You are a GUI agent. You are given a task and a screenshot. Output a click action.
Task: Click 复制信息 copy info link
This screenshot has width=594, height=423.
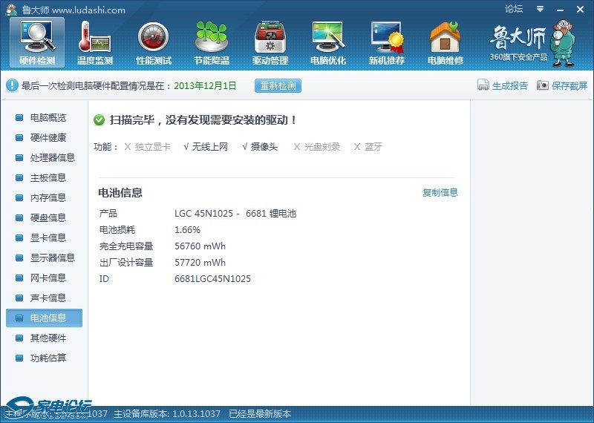[x=440, y=193]
